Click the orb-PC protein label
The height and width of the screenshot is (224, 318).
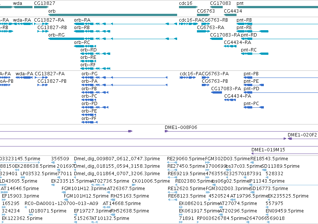point(89,96)
